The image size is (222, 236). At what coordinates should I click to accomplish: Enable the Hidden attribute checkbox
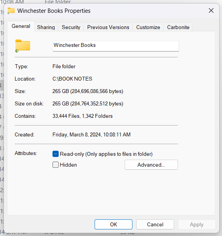point(56,165)
